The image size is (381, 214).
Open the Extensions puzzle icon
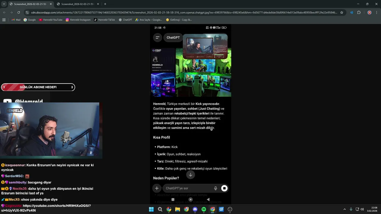point(359,12)
